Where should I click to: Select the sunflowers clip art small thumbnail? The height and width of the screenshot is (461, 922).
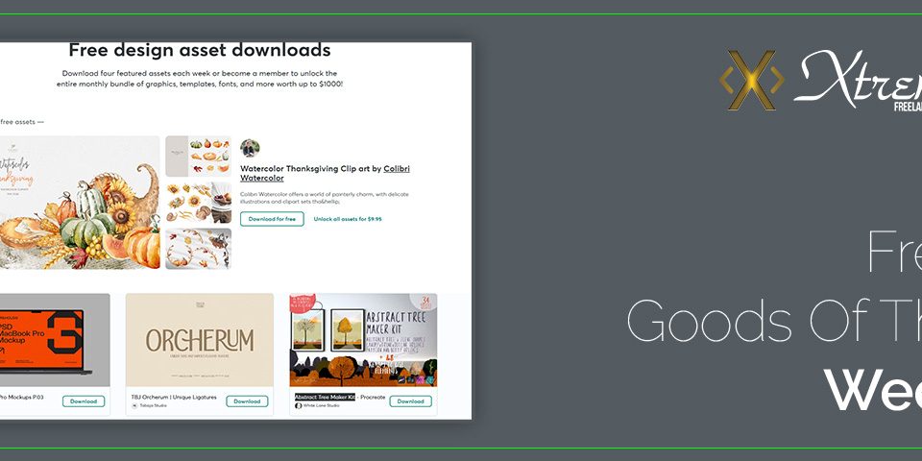point(198,203)
